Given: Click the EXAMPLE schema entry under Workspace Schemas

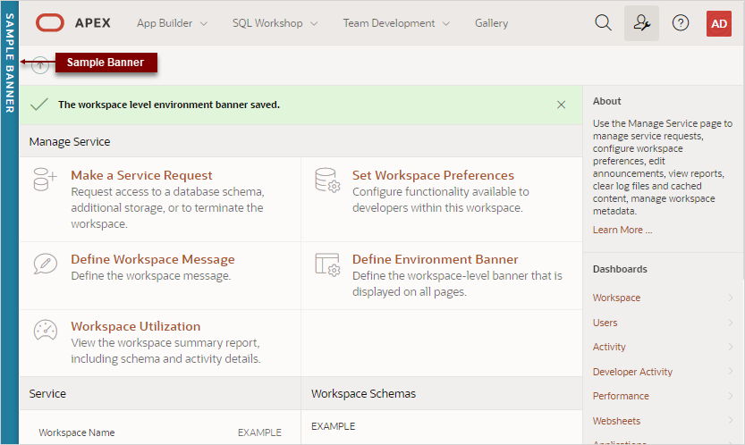Looking at the screenshot, I should click(333, 426).
